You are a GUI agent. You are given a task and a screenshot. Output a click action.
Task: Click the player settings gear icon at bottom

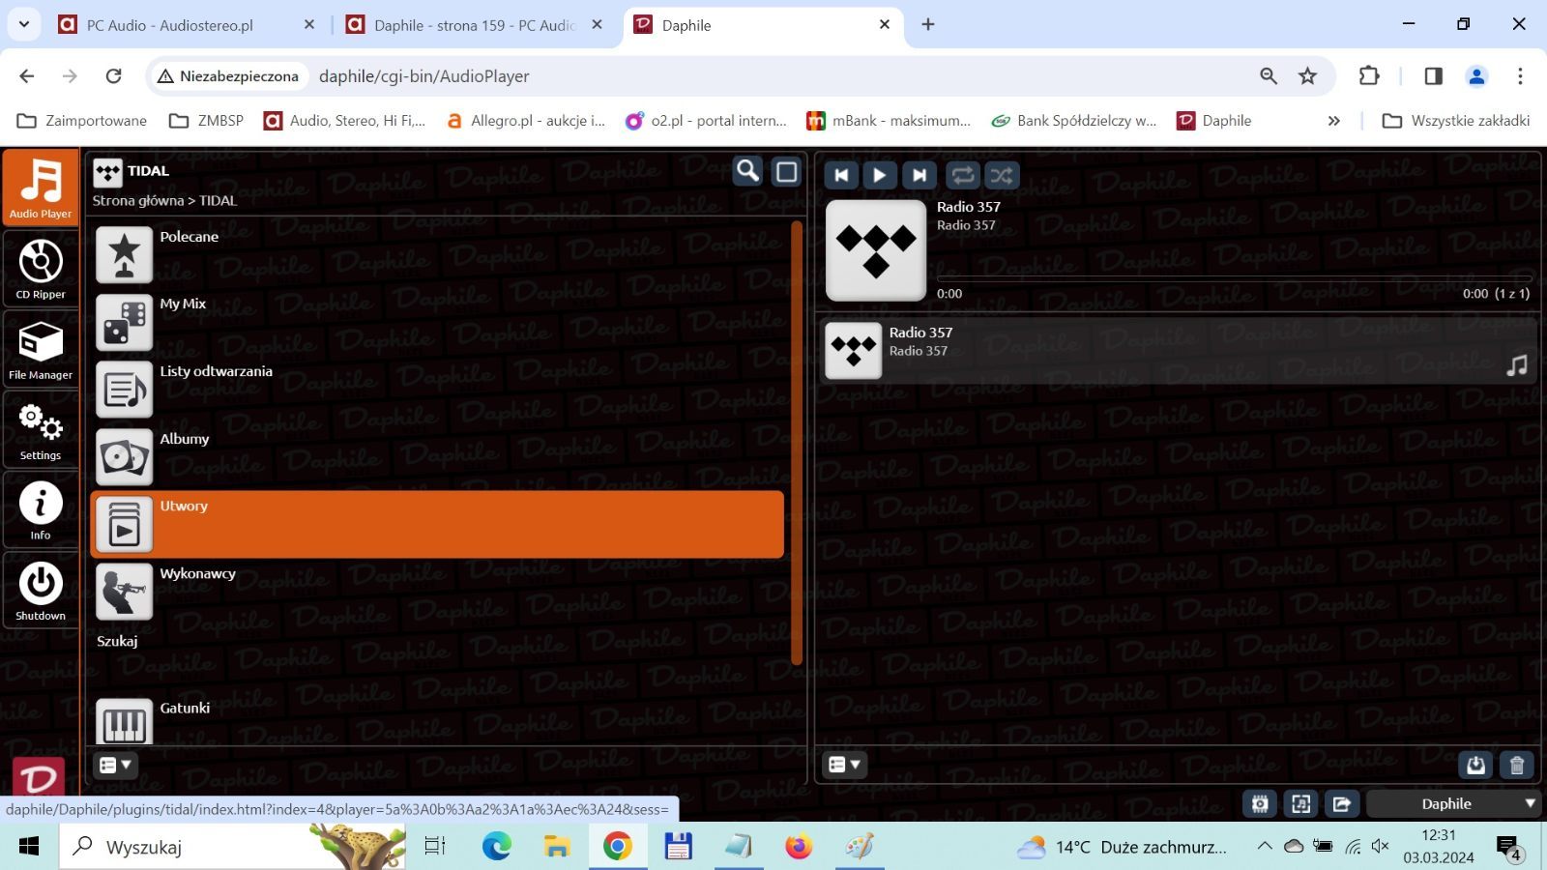point(1260,803)
